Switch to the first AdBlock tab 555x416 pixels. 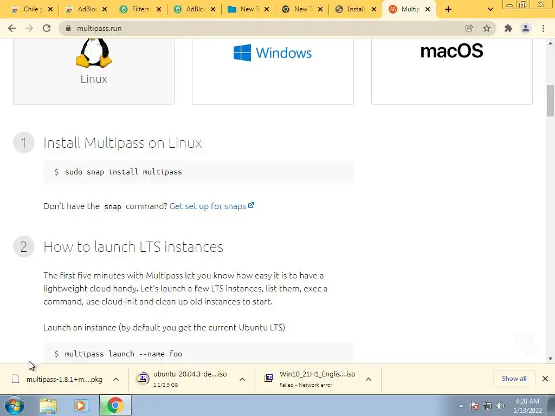click(81, 9)
